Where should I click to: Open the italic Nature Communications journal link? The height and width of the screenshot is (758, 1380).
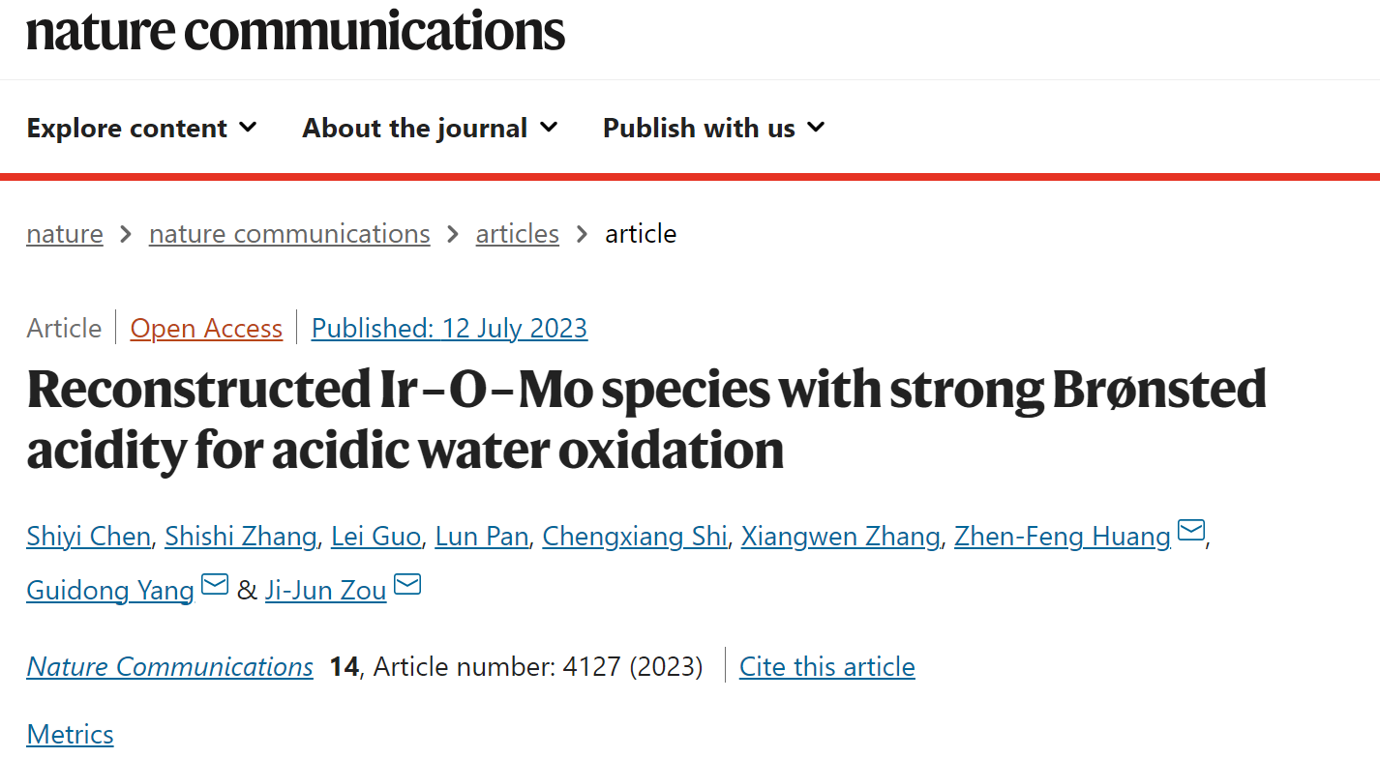[x=170, y=667]
